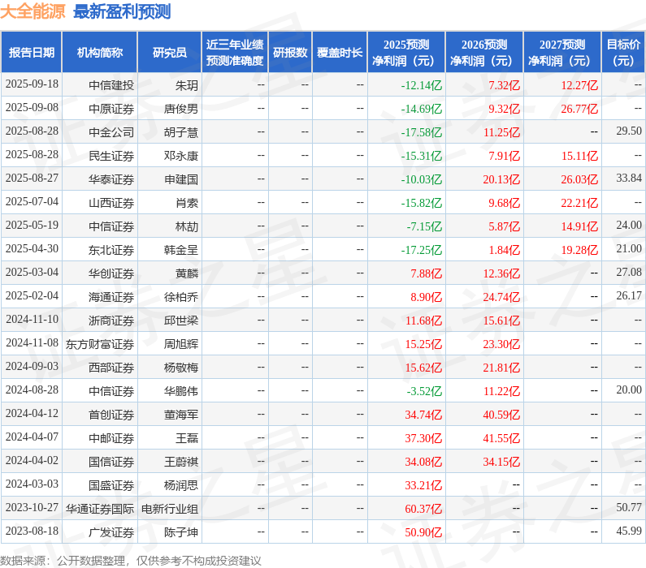Click institution 国信证券
646x568 pixels.
111,462
